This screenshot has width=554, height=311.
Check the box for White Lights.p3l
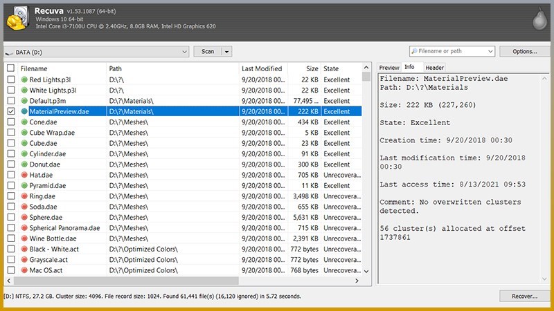11,91
